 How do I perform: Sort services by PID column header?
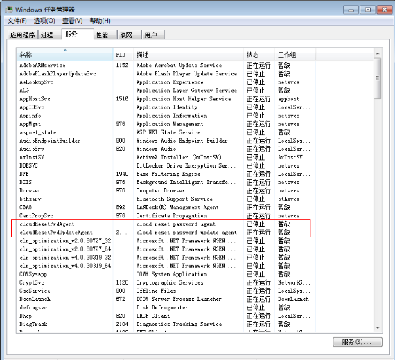123,55
